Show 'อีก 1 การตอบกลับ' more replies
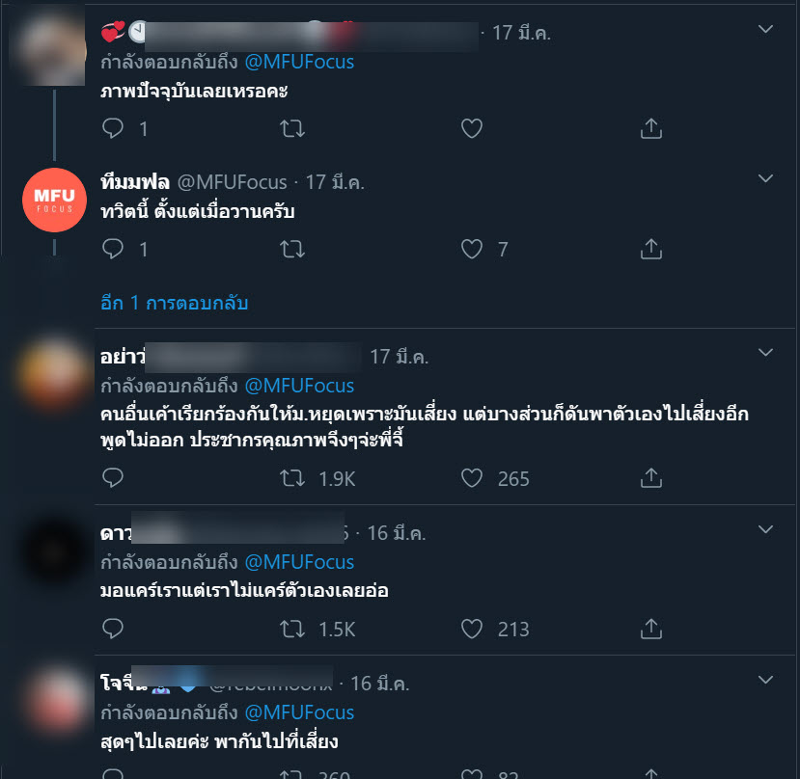800x779 pixels. coord(174,303)
